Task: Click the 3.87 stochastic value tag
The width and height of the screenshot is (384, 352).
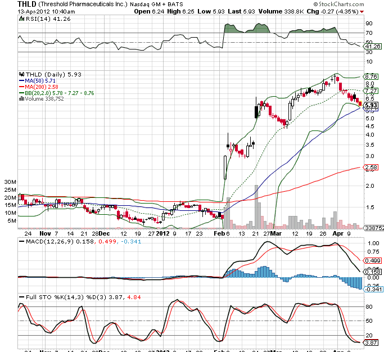Action: tap(371, 342)
